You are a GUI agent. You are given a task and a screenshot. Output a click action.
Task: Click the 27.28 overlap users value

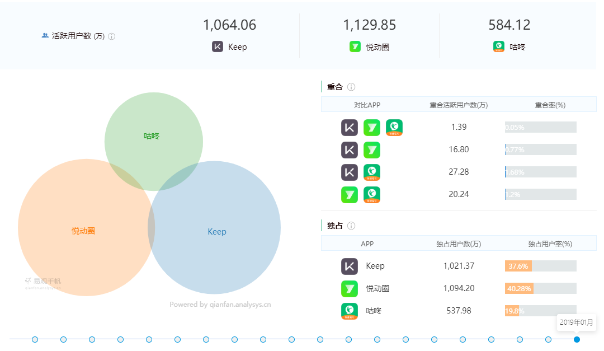(459, 172)
